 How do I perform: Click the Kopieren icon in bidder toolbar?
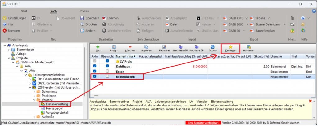146,46
